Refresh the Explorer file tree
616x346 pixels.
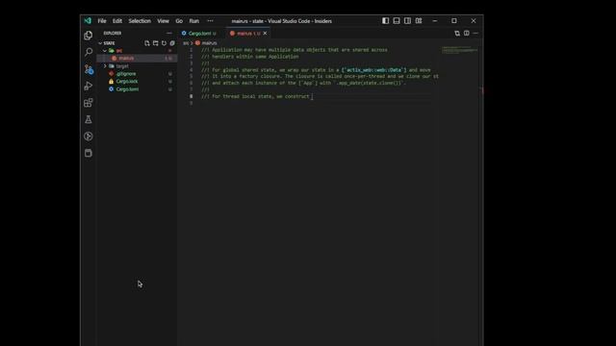164,43
